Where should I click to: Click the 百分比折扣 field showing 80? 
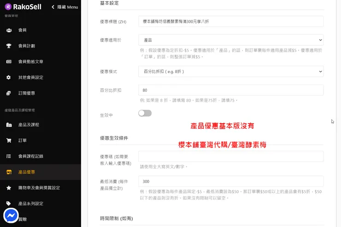(231, 90)
